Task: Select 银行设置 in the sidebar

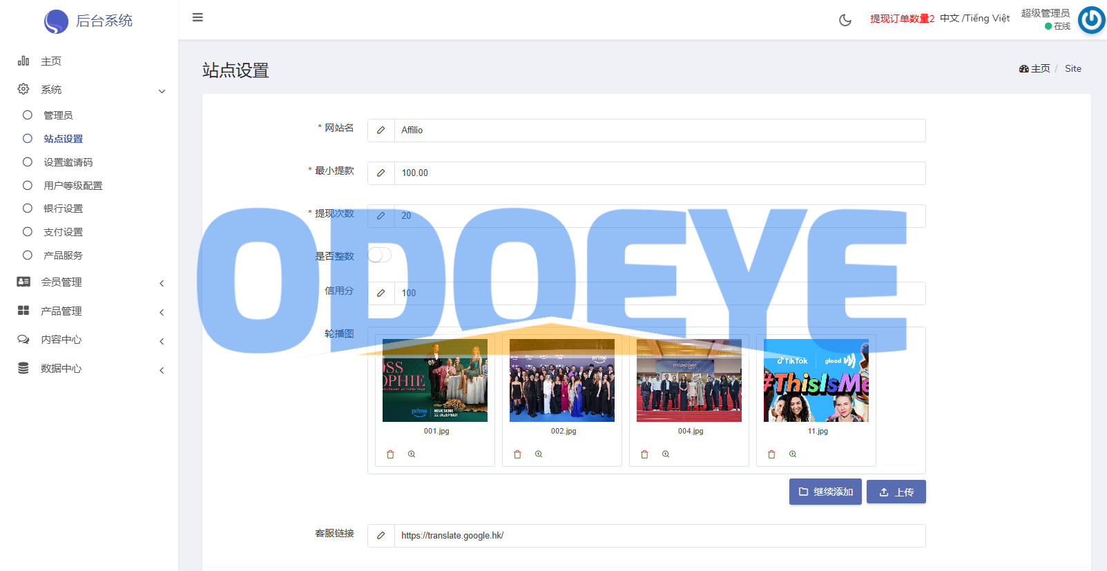Action: point(63,209)
